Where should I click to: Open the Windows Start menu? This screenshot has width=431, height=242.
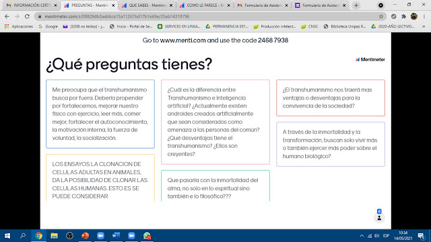coord(7,236)
